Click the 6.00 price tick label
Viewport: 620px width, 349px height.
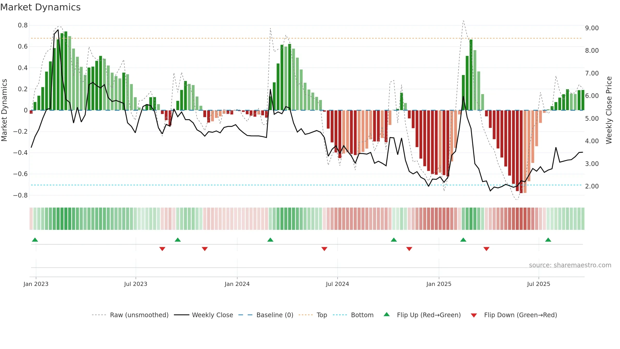[x=592, y=96]
